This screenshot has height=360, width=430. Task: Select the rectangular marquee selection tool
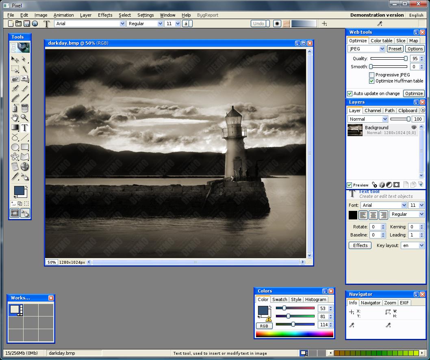point(15,69)
